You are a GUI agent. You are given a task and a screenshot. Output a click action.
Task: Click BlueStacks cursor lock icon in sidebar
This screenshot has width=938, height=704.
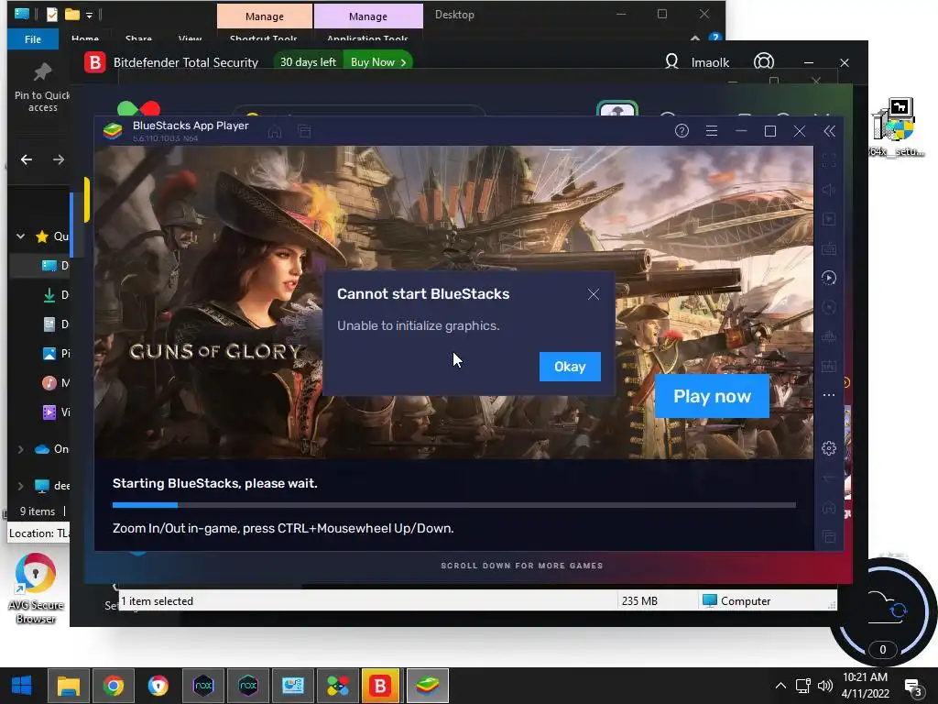tap(828, 219)
